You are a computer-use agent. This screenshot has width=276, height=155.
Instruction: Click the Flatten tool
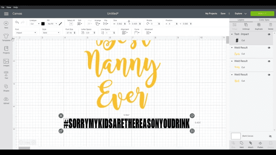(260, 143)
